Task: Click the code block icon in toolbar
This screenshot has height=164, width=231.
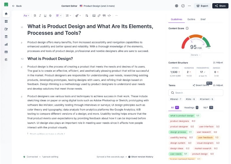Action: click(x=109, y=16)
